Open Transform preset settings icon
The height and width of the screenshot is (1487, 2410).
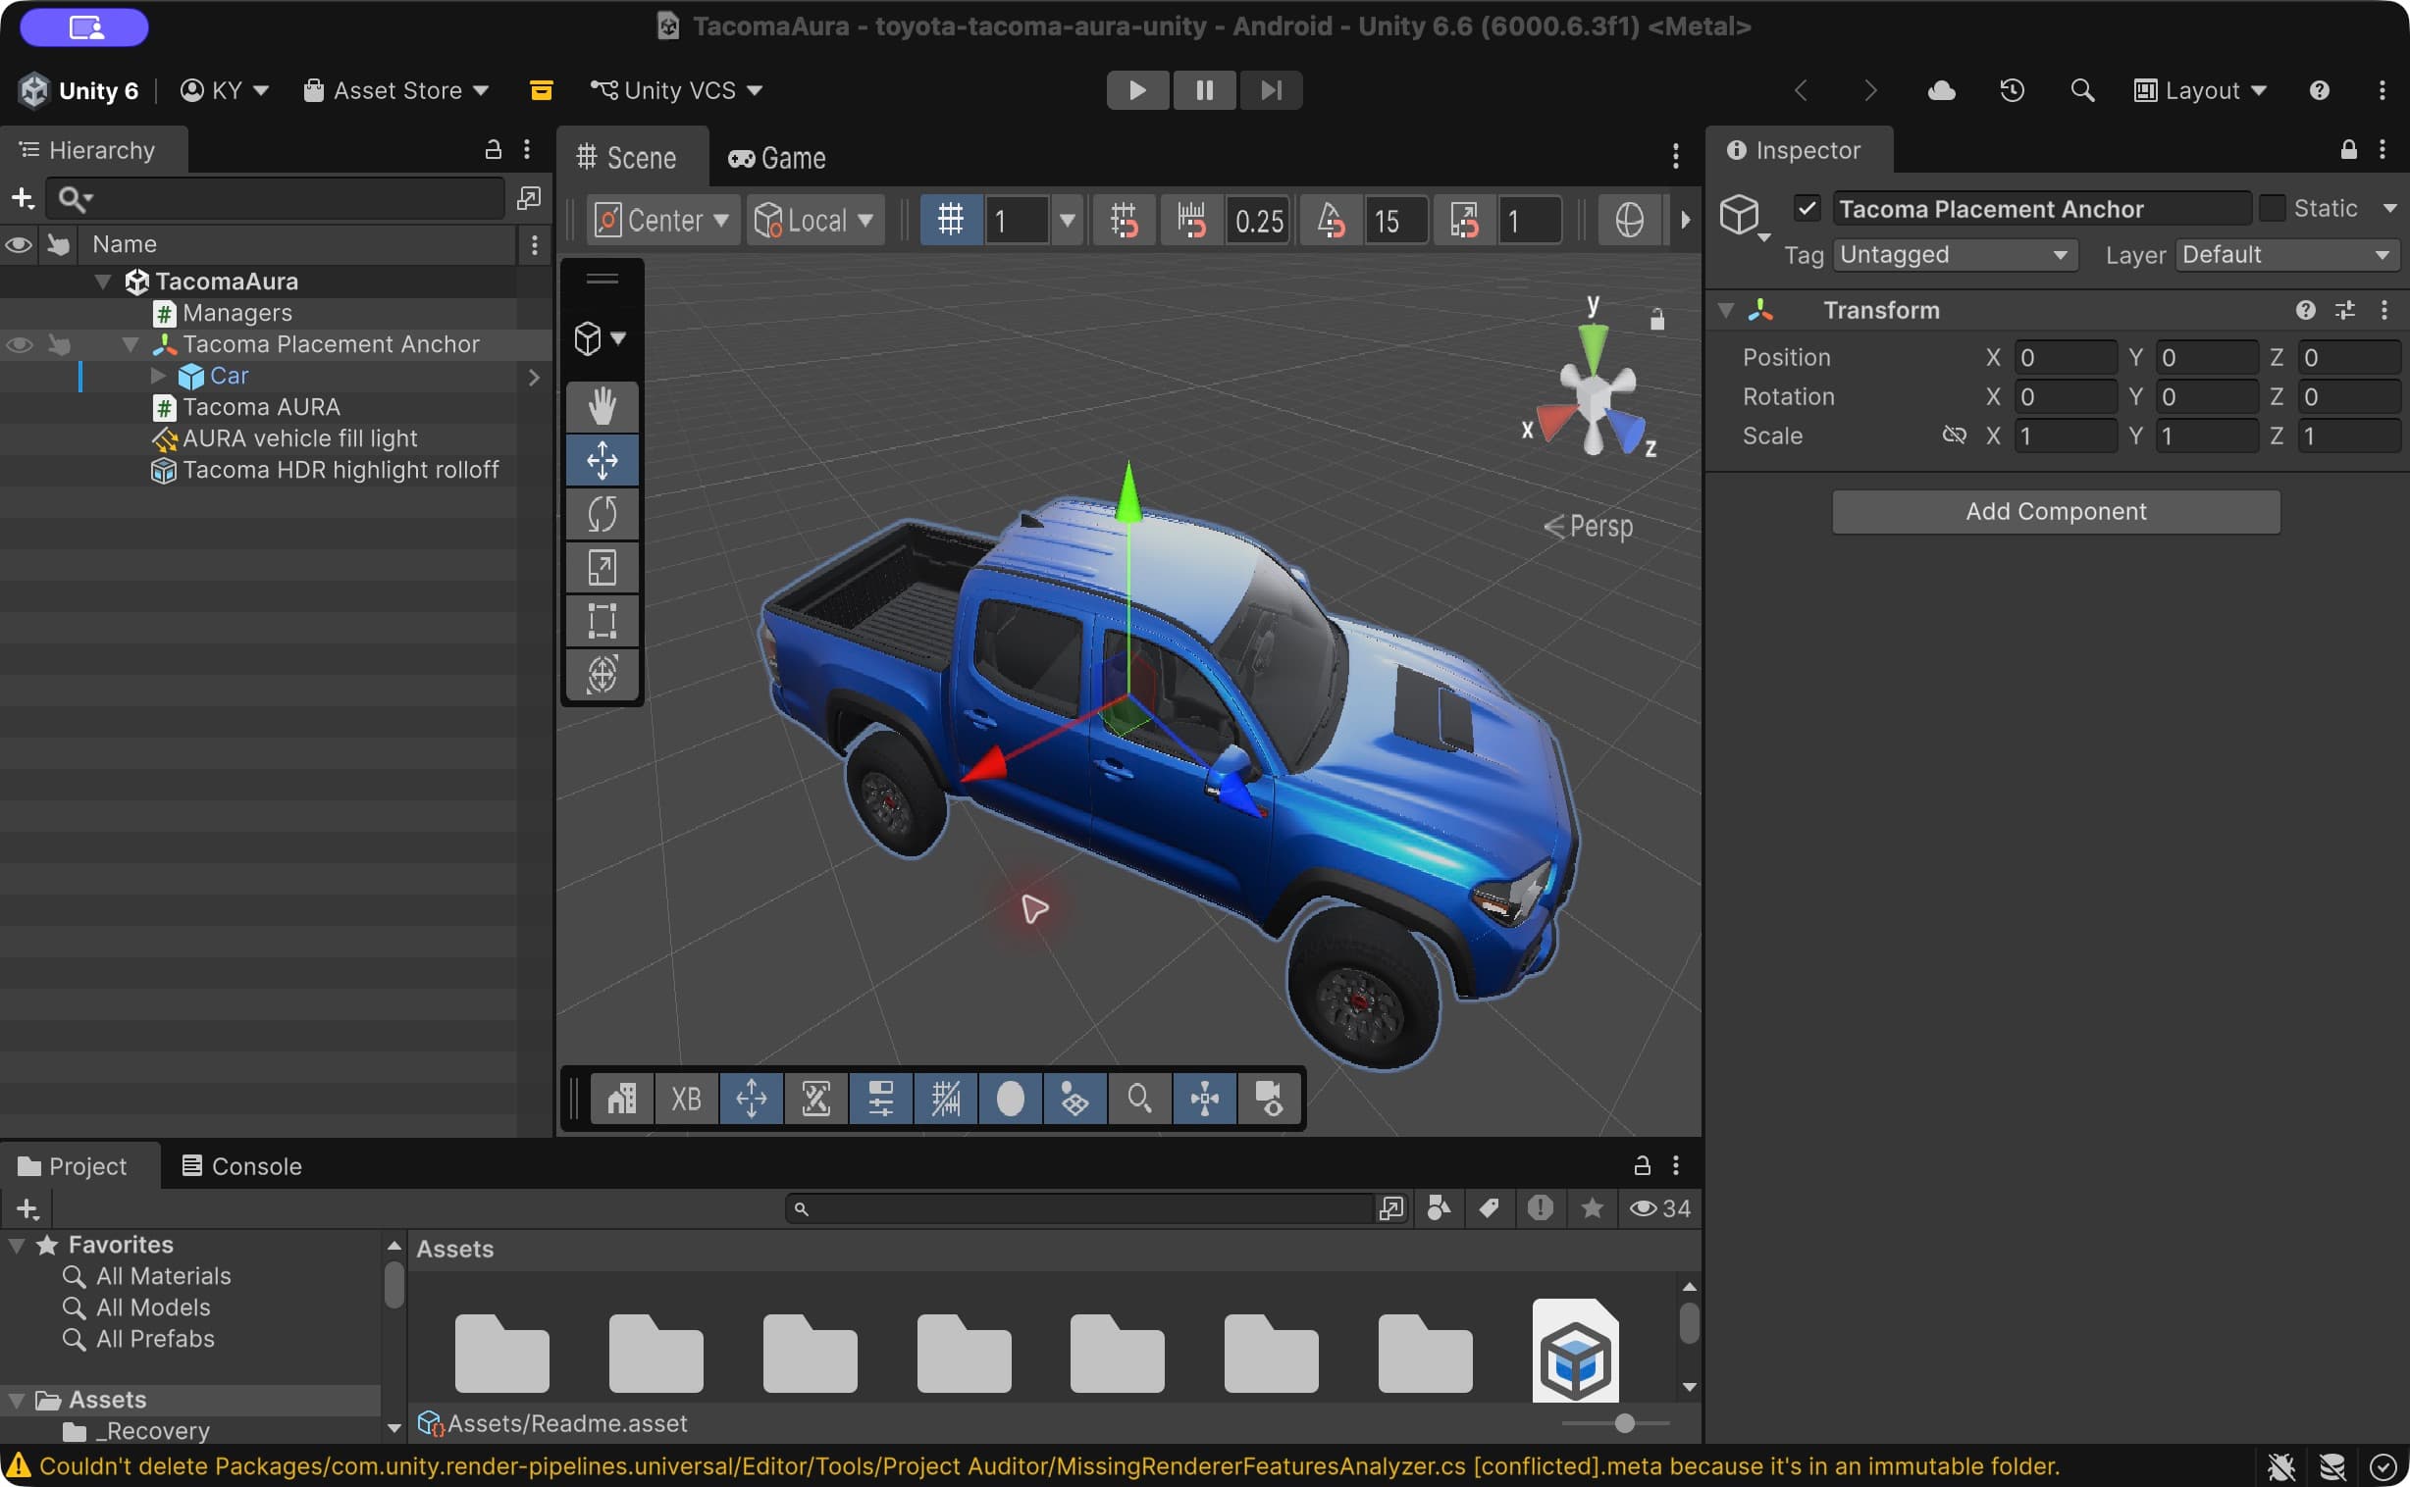[x=2345, y=311]
